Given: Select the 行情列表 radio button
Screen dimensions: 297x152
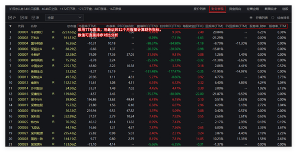Looking at the screenshot, I should coord(251,17).
